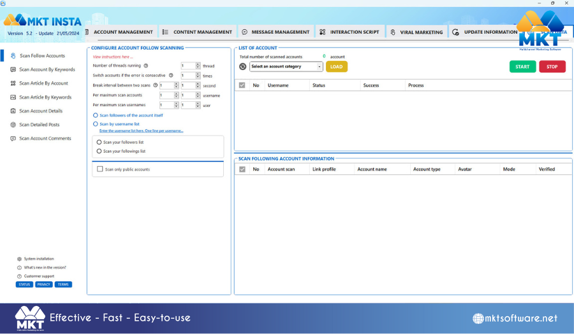Select Scan Article By Keywords icon
This screenshot has height=334, width=574.
pos(13,97)
